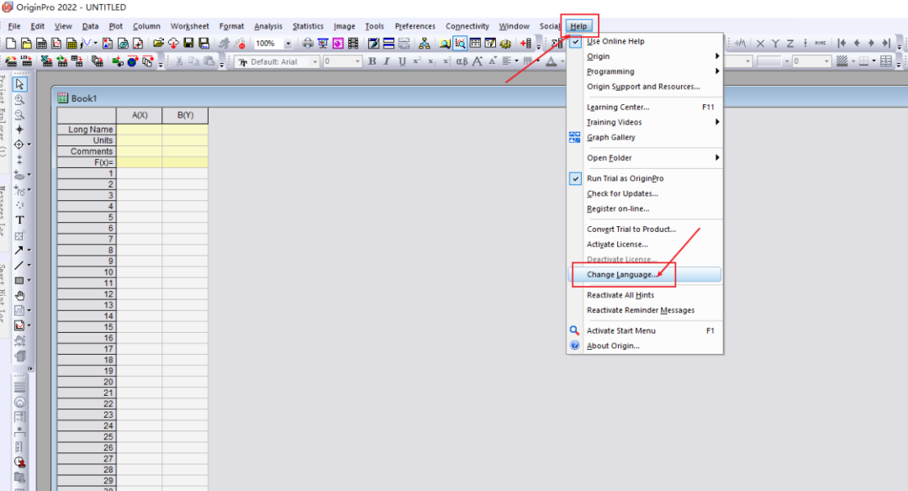
Task: Choose Learning Center... menu item
Action: pyautogui.click(x=645, y=107)
